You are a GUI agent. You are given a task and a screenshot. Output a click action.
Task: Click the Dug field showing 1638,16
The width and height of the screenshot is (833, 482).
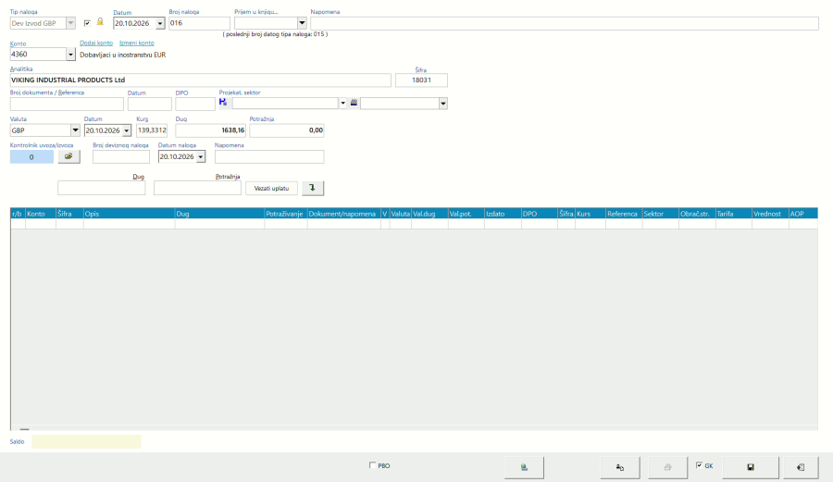[210, 130]
